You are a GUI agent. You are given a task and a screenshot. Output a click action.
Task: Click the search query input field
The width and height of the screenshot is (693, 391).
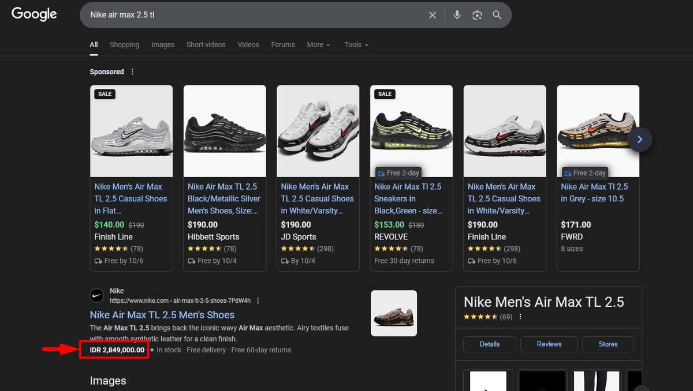click(254, 15)
